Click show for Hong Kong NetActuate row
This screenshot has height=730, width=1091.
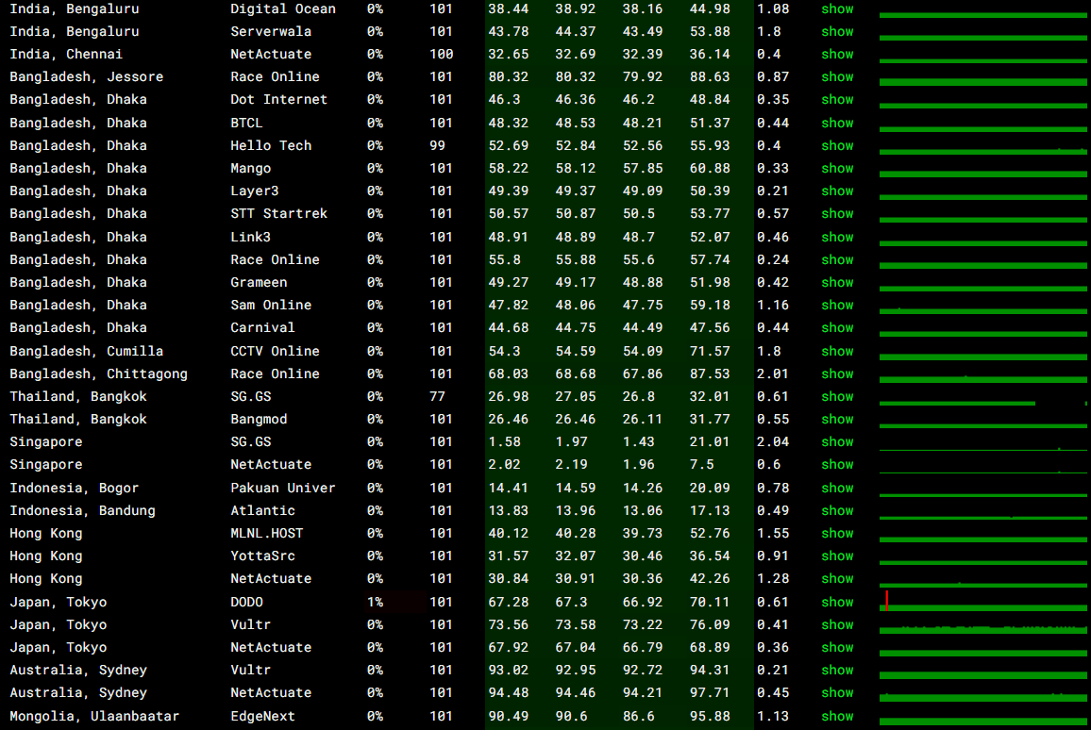tap(837, 579)
